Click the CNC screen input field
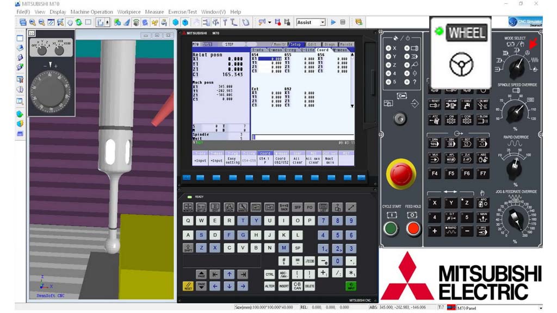This screenshot has width=557, height=313. [x=302, y=137]
